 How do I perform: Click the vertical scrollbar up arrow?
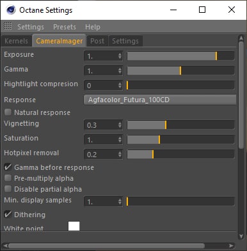tap(241, 38)
